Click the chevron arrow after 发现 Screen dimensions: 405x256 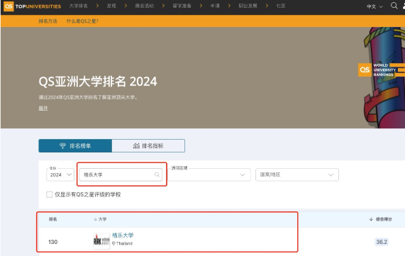126,6
